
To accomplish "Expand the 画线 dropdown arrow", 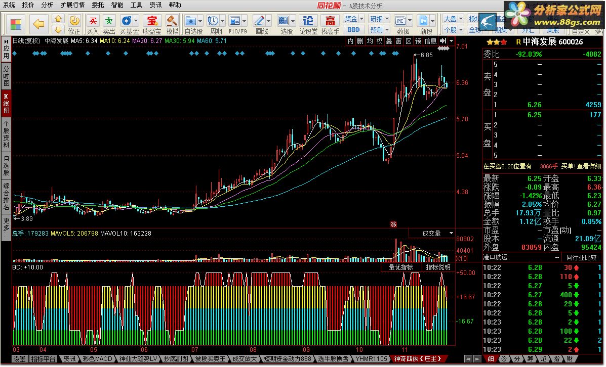I will [x=269, y=21].
